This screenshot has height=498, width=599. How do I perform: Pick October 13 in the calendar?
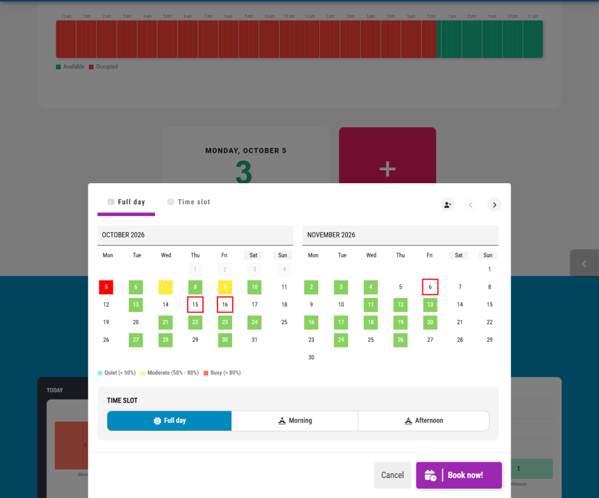click(x=136, y=305)
